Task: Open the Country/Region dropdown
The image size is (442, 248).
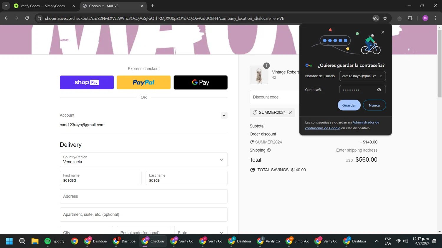Action: coord(144,160)
